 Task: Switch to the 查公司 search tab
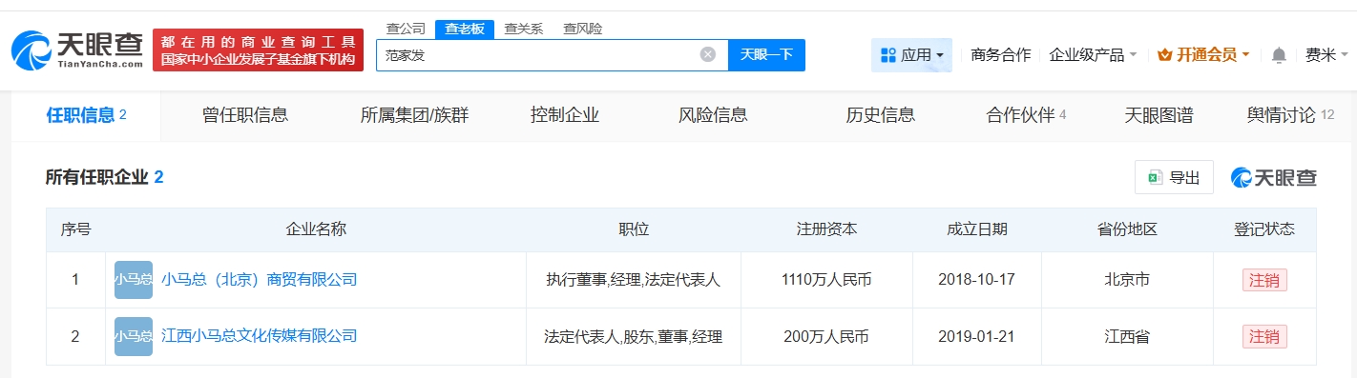pyautogui.click(x=406, y=29)
